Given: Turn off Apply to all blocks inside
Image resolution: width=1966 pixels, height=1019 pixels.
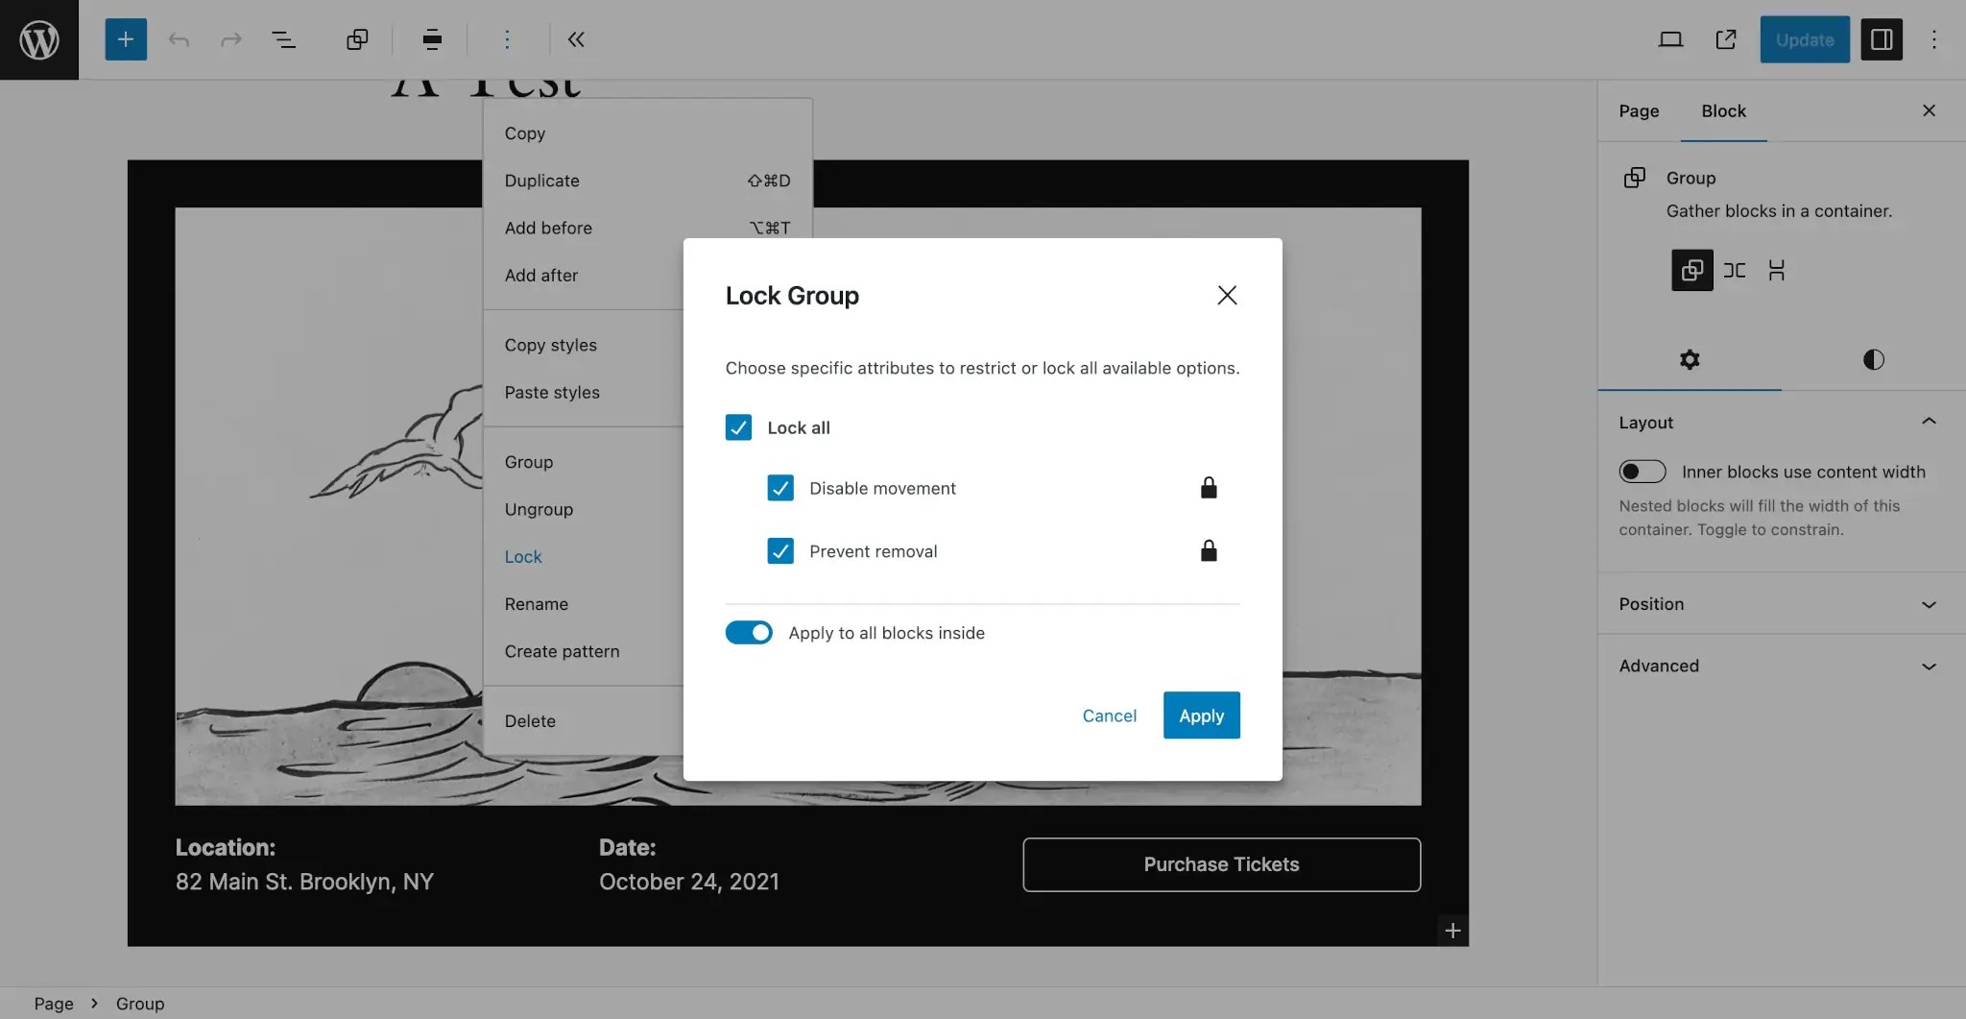Looking at the screenshot, I should click(749, 632).
